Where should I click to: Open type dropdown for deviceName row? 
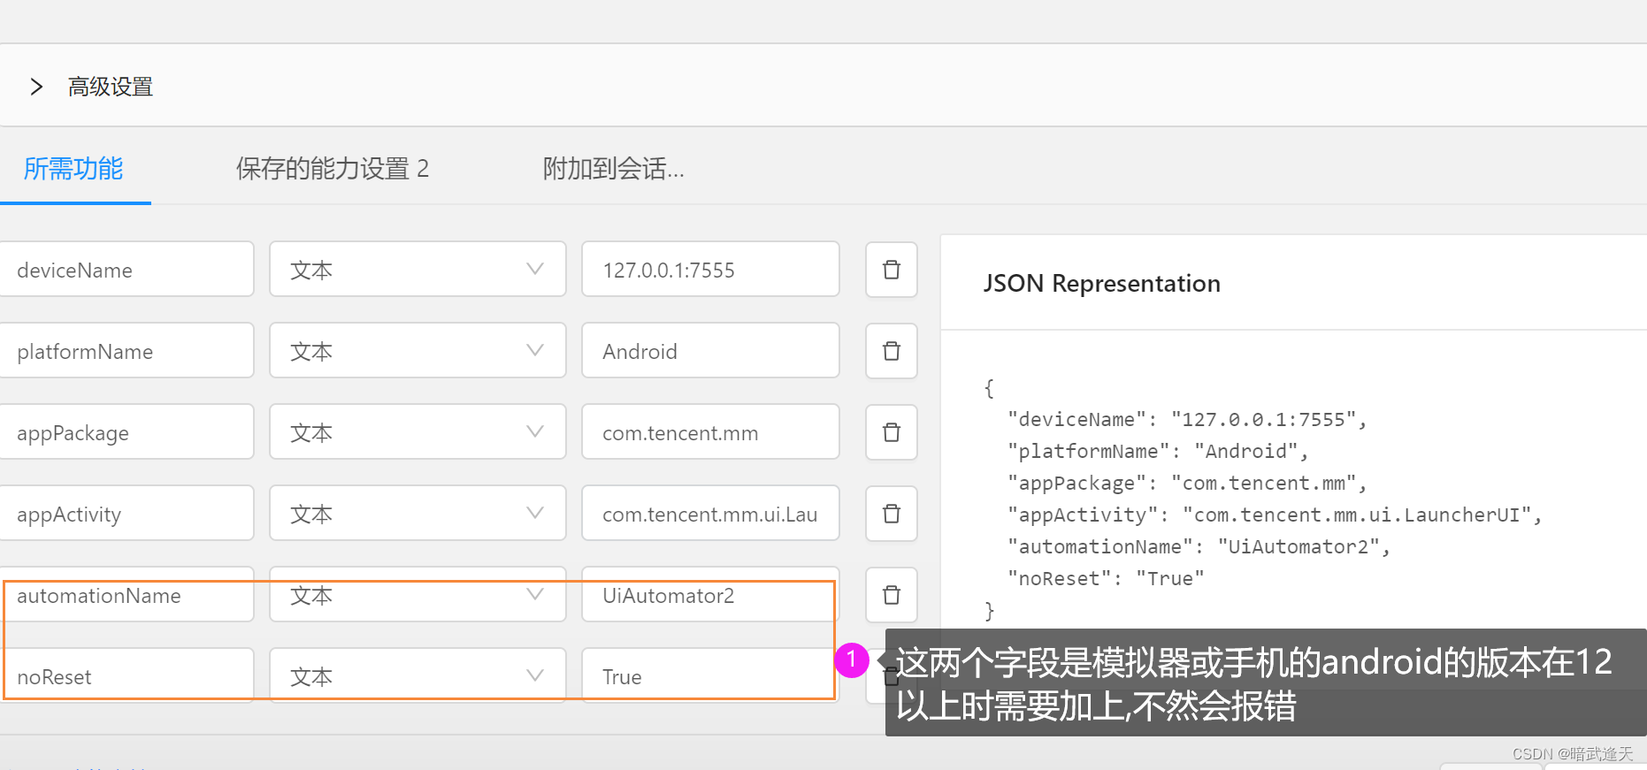click(417, 270)
